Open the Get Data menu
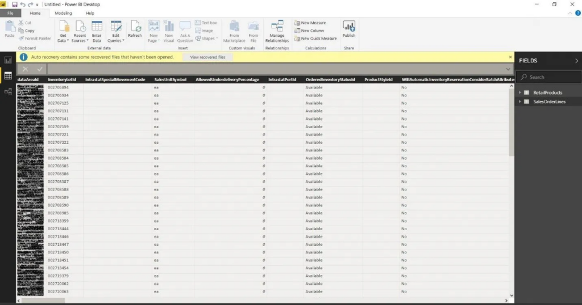The image size is (582, 305). tap(63, 31)
